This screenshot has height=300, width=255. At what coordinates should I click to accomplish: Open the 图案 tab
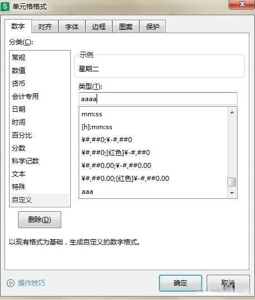[126, 26]
